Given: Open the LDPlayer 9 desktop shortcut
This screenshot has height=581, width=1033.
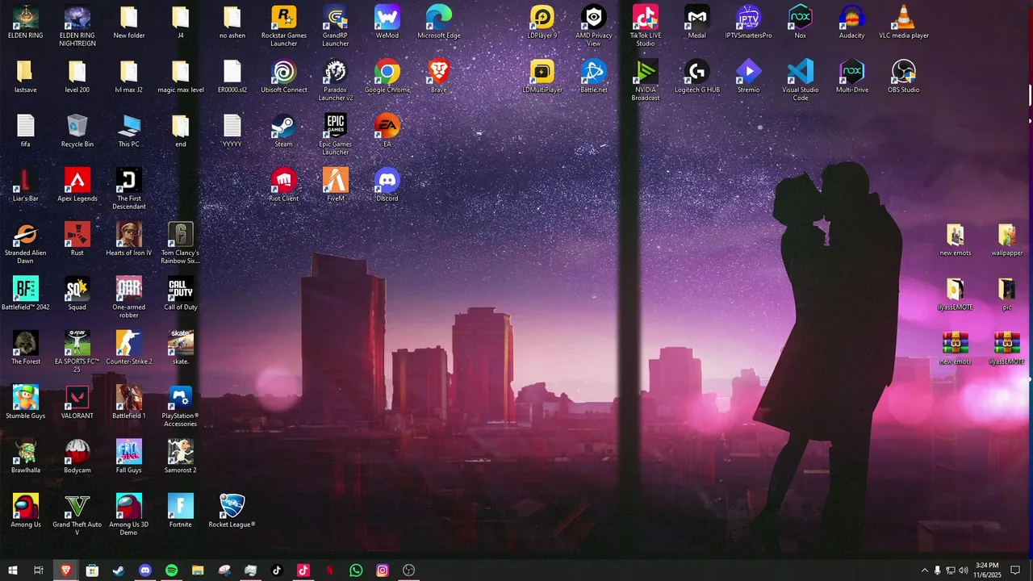Looking at the screenshot, I should pos(542,22).
